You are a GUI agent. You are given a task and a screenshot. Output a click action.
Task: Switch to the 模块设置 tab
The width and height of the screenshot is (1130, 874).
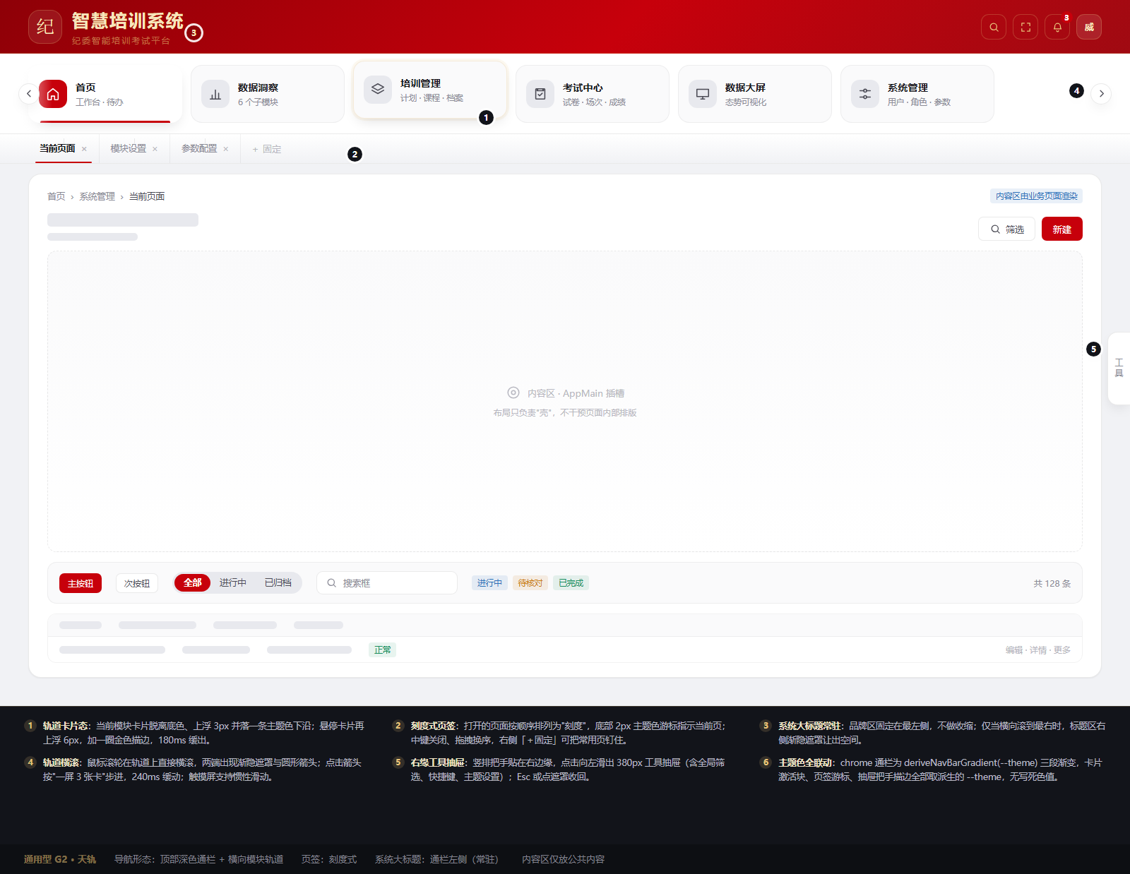[x=129, y=148]
